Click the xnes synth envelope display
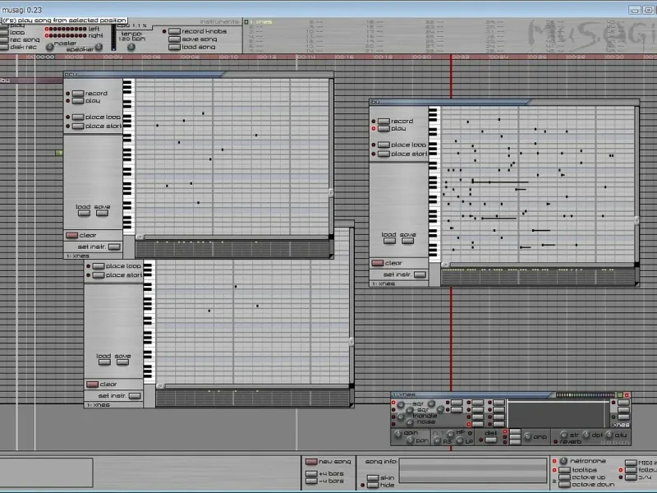The width and height of the screenshot is (657, 493). pyautogui.click(x=558, y=414)
